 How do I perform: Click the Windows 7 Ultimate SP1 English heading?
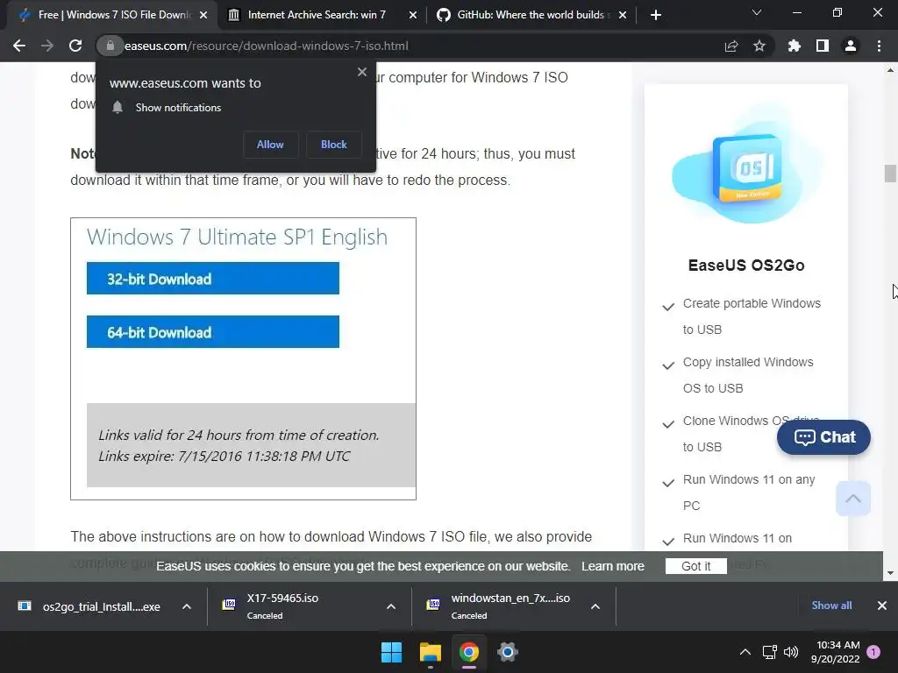[237, 237]
